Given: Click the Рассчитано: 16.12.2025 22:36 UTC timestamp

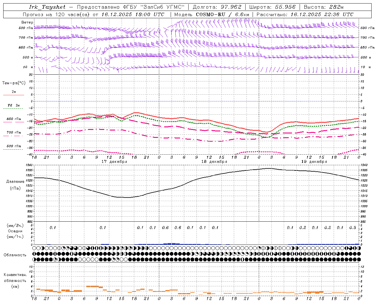Looking at the screenshot, I should (305, 14).
